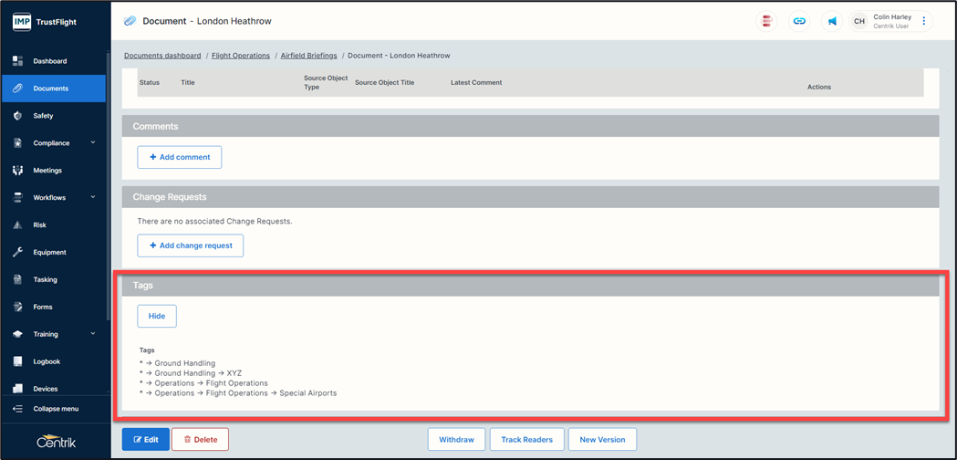Click the Safety shield icon in sidebar

tap(17, 116)
